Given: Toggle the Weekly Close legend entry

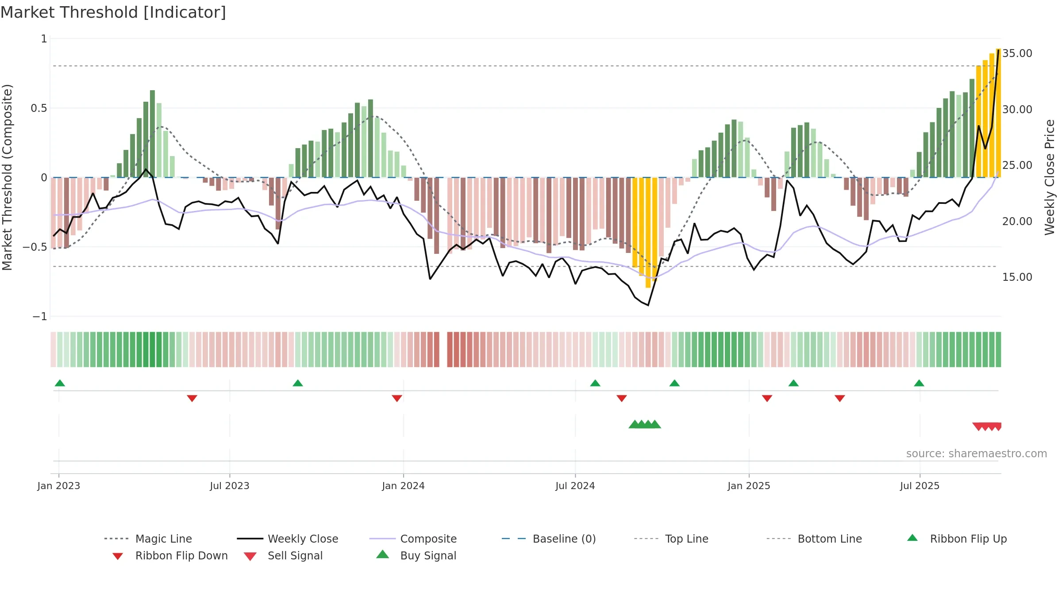Looking at the screenshot, I should pyautogui.click(x=287, y=539).
